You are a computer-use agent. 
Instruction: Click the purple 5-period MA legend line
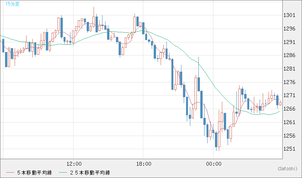(x=10, y=173)
